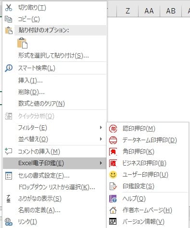
Task: Select 認印押印(M) in submenu
Action: [x=139, y=129]
